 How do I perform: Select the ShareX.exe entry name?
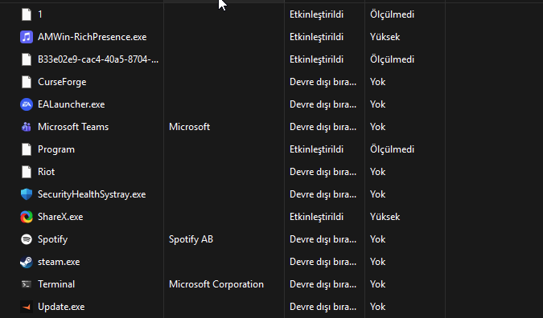click(60, 217)
